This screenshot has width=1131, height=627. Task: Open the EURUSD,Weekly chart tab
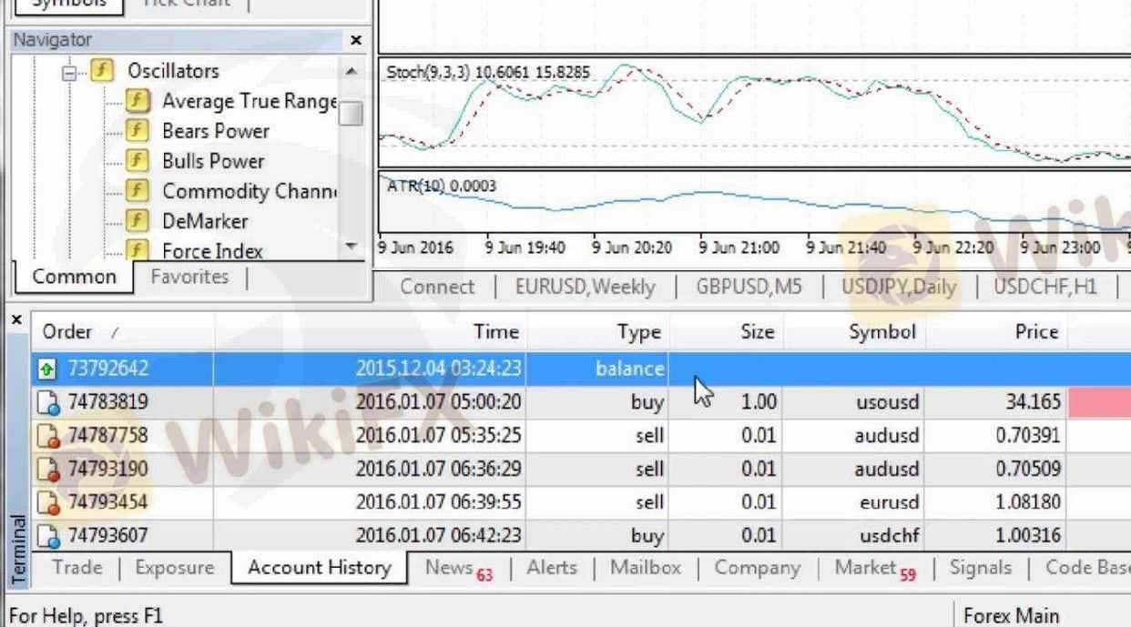click(x=585, y=287)
